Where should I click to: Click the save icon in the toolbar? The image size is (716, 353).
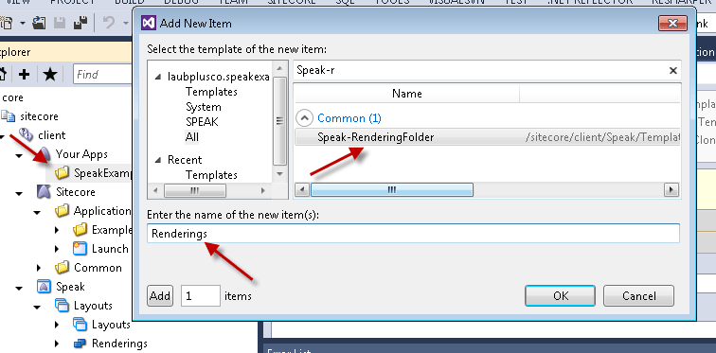point(60,22)
